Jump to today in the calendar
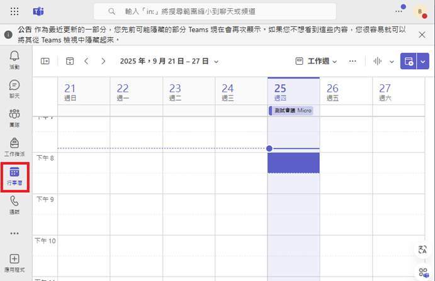Image resolution: width=435 pixels, height=281 pixels. (x=69, y=61)
